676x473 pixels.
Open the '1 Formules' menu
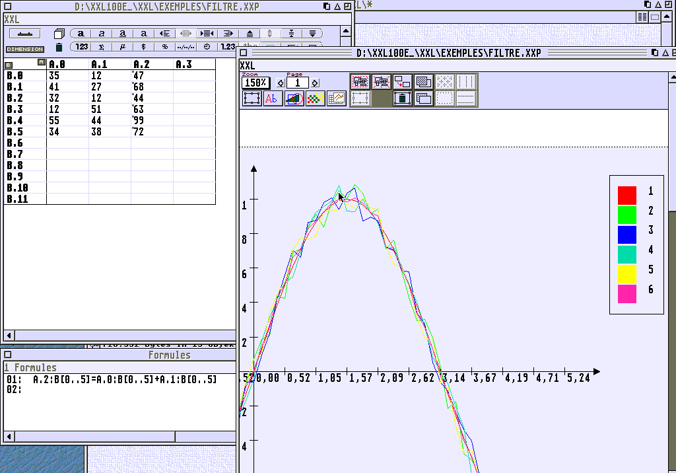30,367
